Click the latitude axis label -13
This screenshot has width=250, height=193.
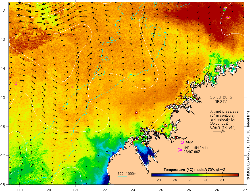(3, 40)
